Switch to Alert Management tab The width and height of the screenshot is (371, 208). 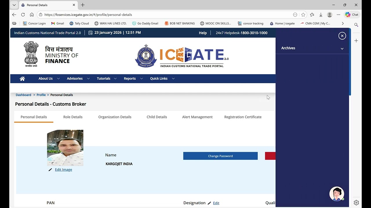point(197,117)
